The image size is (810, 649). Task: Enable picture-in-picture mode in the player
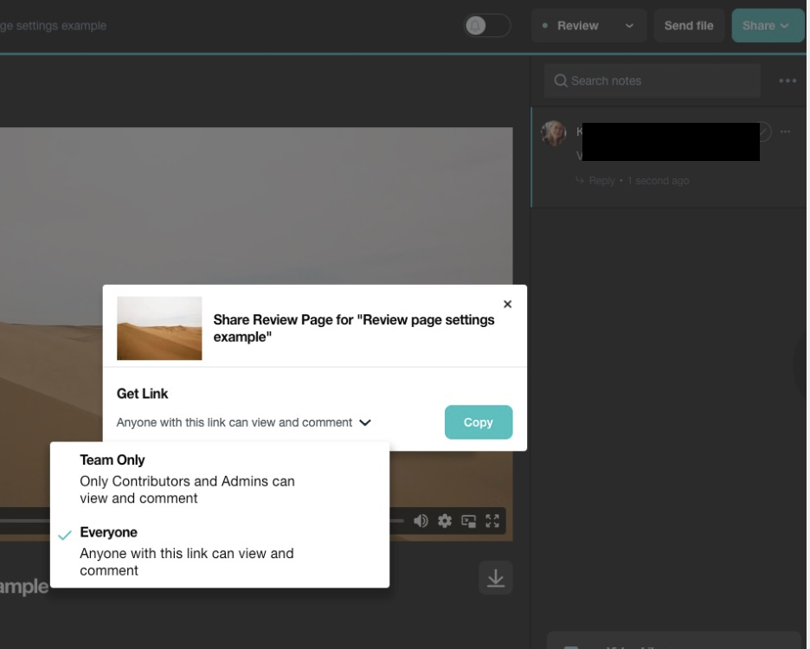tap(469, 521)
